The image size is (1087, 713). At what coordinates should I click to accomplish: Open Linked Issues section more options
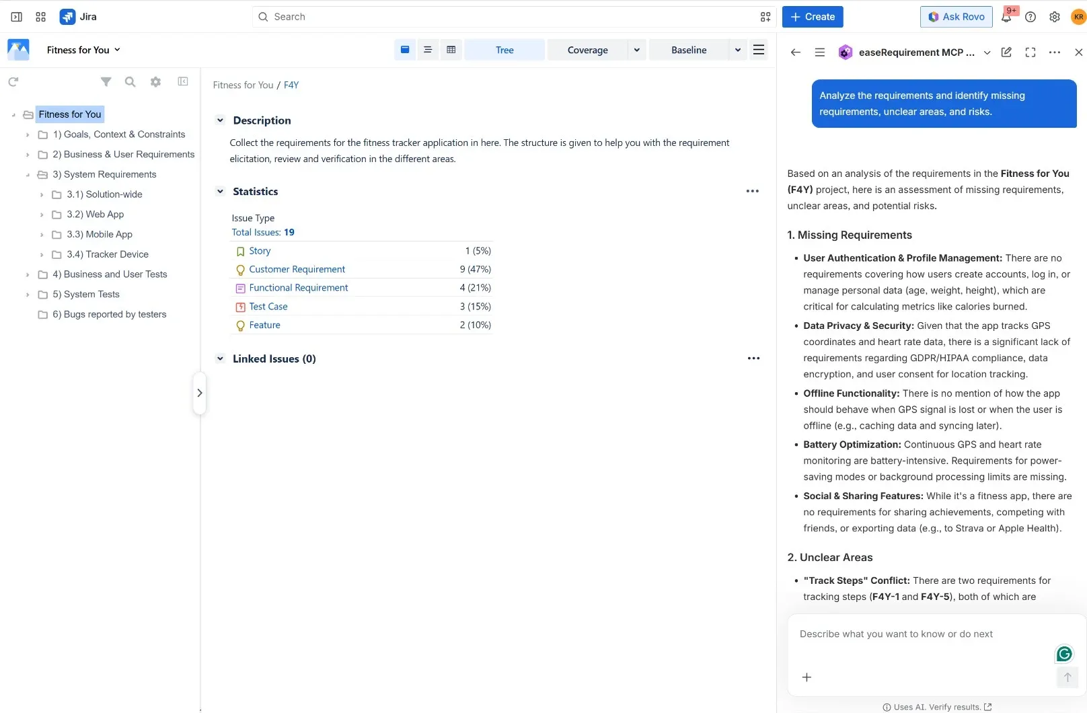[754, 359]
